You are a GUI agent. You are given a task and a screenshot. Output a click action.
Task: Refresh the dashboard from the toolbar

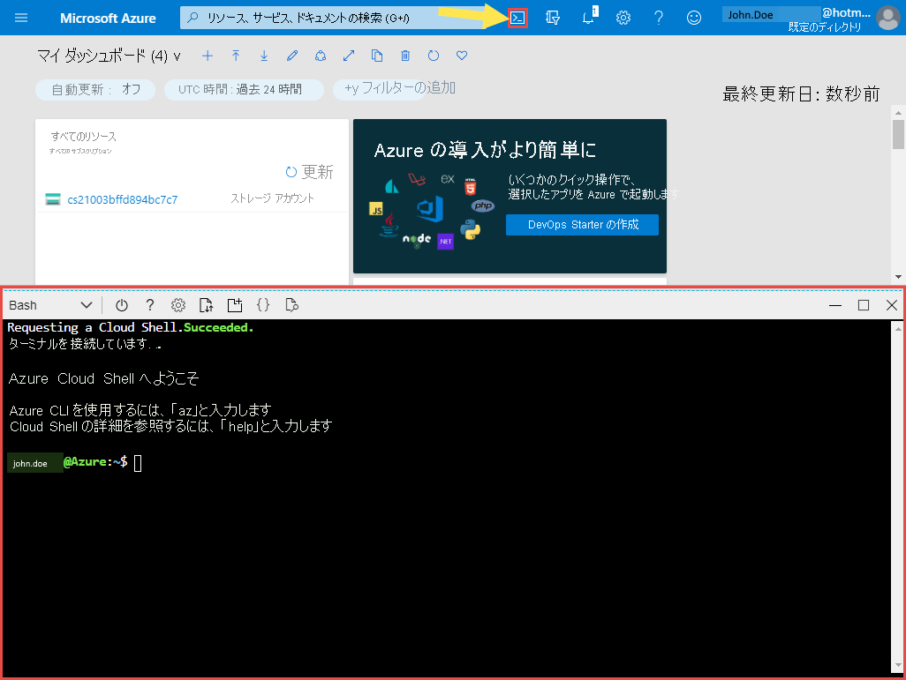pyautogui.click(x=434, y=56)
